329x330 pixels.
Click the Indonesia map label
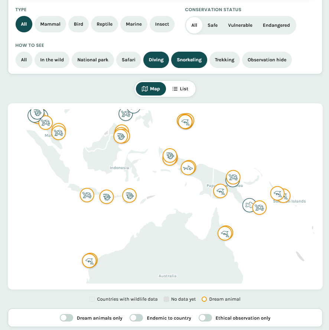pyautogui.click(x=119, y=168)
